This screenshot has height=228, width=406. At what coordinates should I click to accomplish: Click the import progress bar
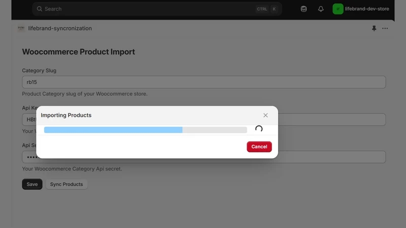point(146,130)
